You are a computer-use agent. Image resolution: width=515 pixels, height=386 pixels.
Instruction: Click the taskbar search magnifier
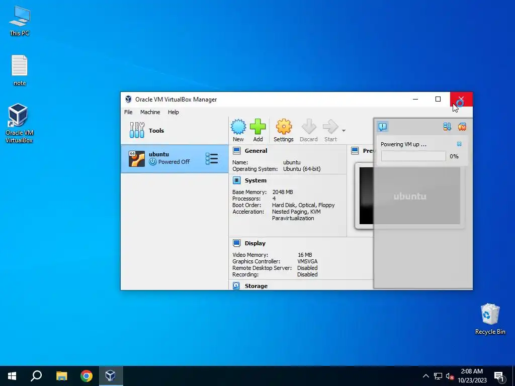pos(36,376)
